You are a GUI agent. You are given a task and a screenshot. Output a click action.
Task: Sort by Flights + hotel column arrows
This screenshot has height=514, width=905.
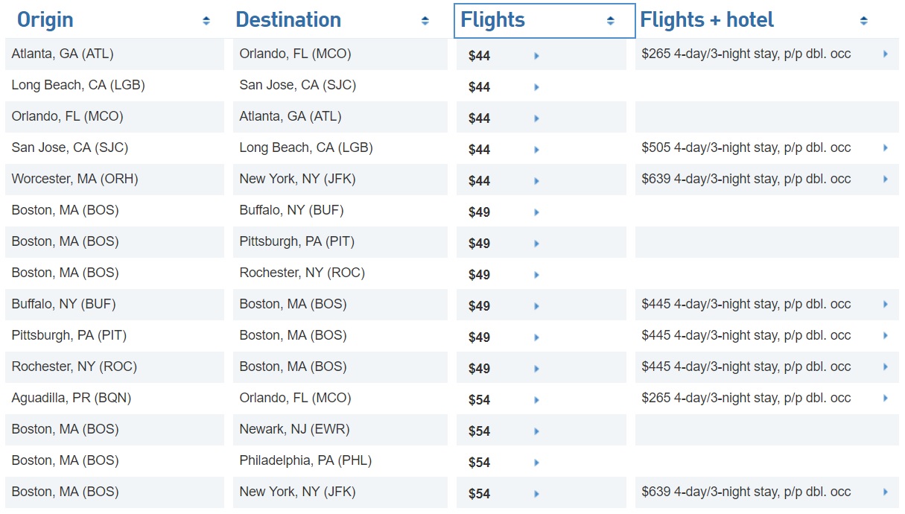pos(863,22)
